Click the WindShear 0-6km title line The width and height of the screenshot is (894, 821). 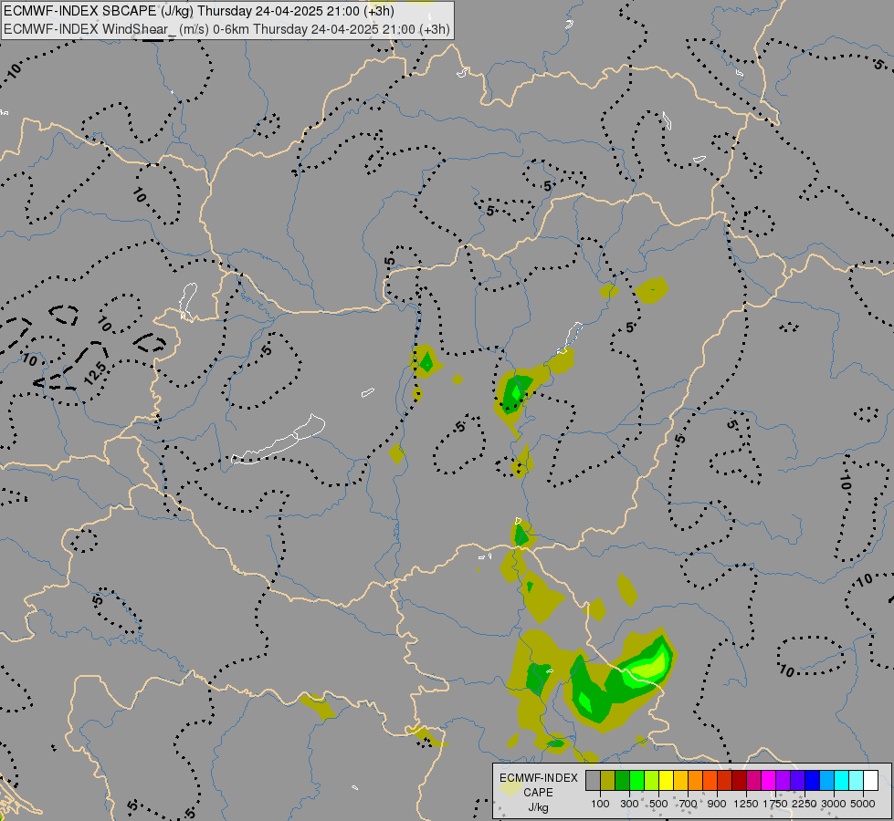(x=226, y=29)
